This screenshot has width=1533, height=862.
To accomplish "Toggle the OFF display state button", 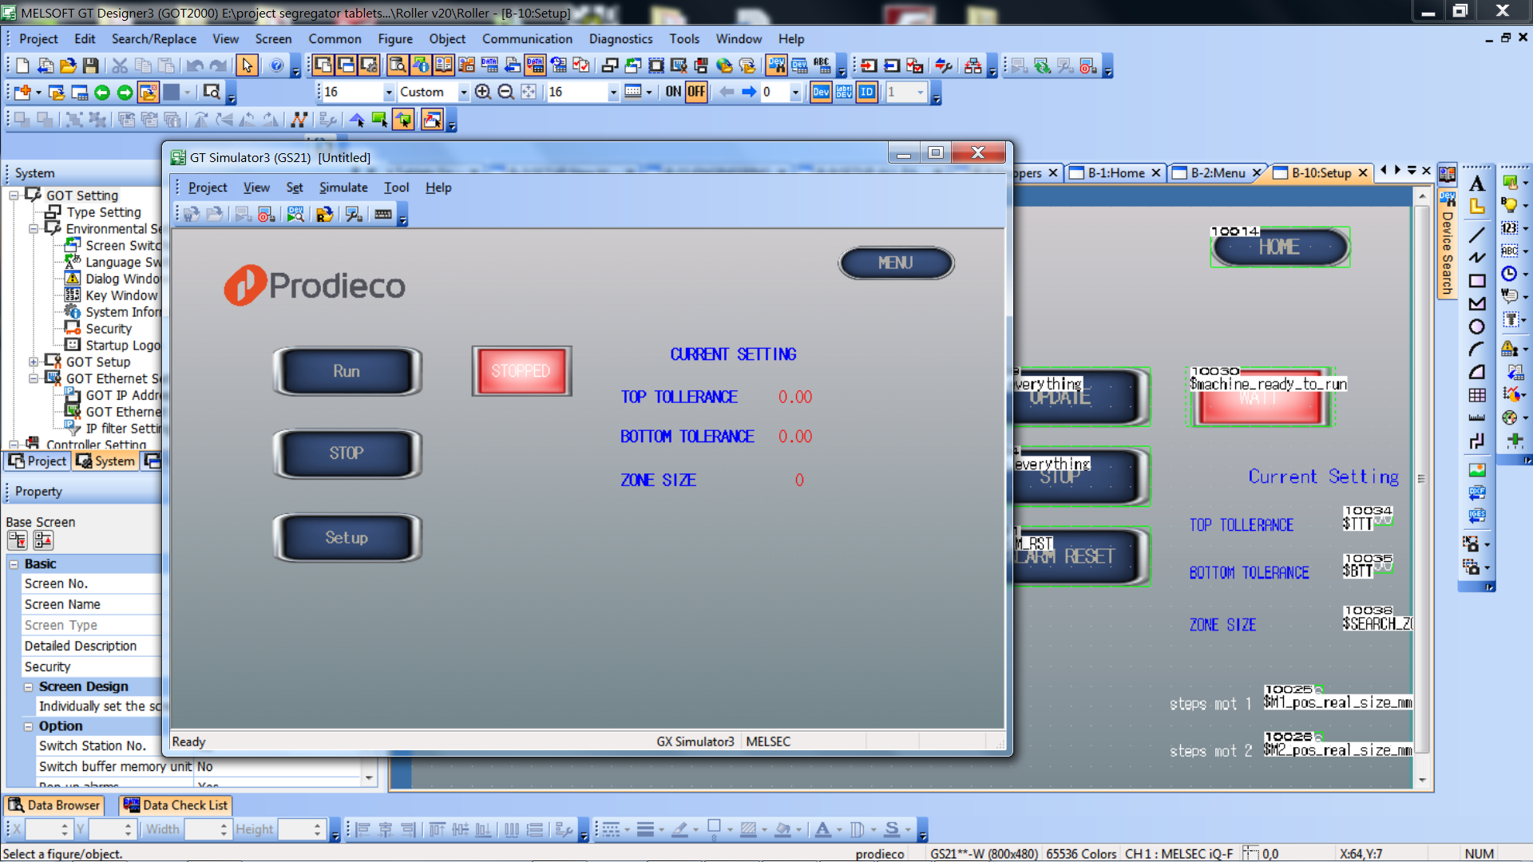I will 696,92.
